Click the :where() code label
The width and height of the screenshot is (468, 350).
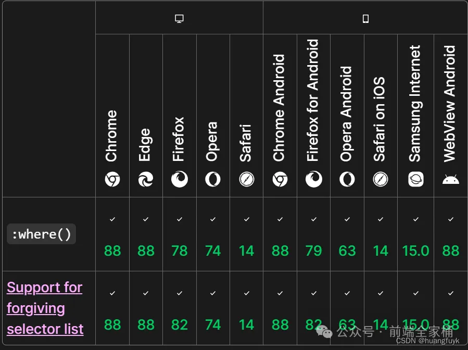42,234
